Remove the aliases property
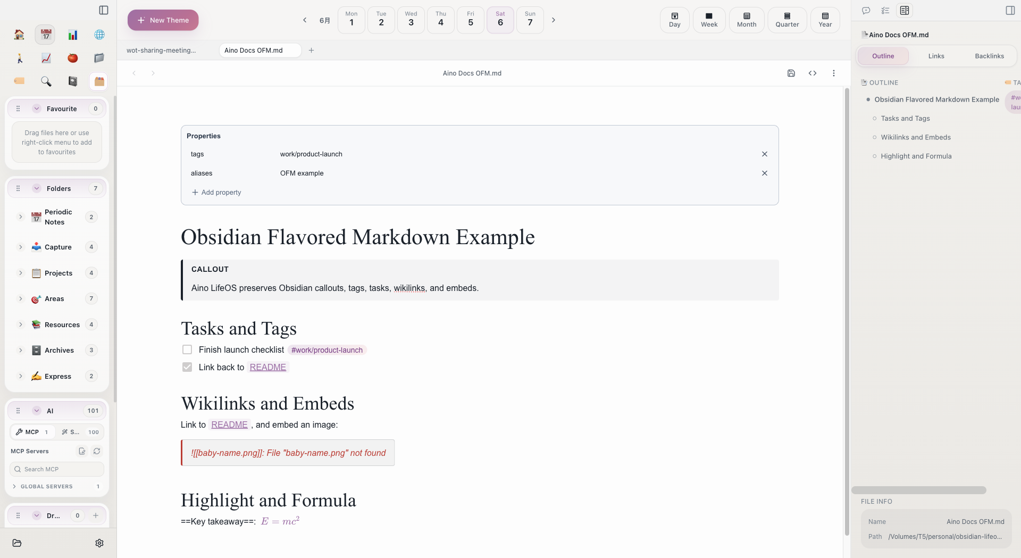 point(765,173)
